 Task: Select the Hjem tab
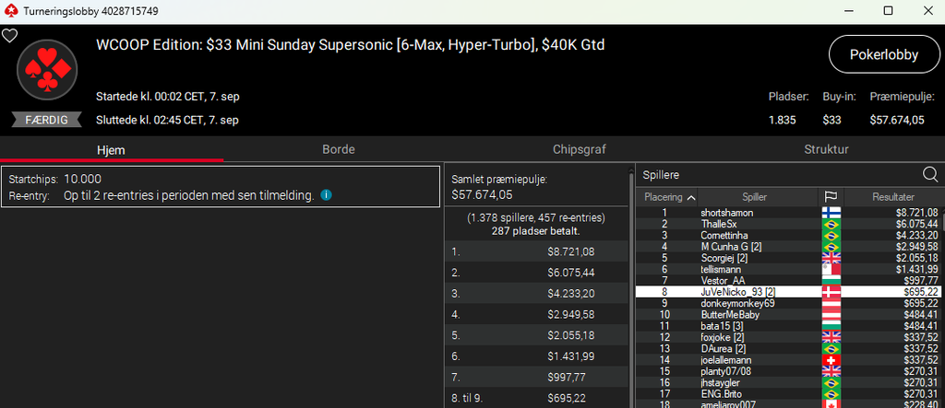(112, 150)
